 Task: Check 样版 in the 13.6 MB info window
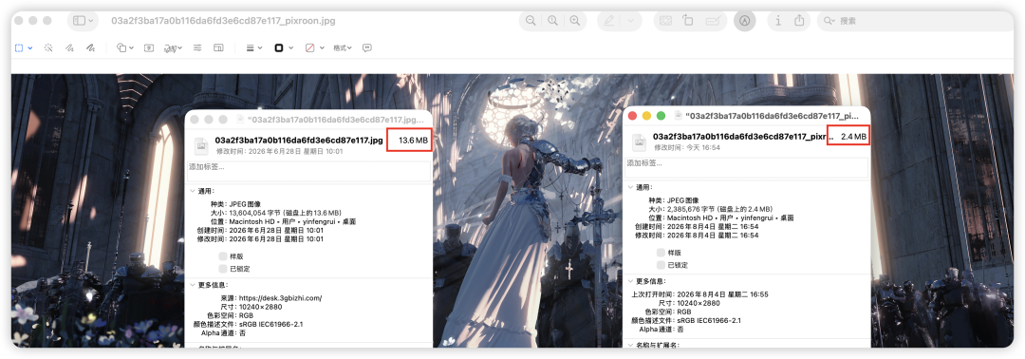[223, 256]
